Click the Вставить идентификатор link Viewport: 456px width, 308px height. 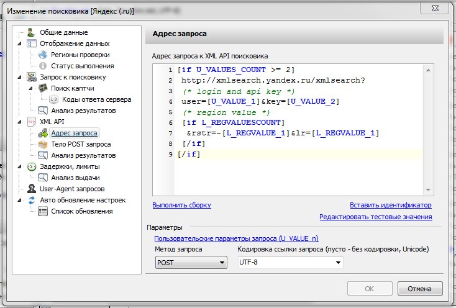click(x=390, y=205)
